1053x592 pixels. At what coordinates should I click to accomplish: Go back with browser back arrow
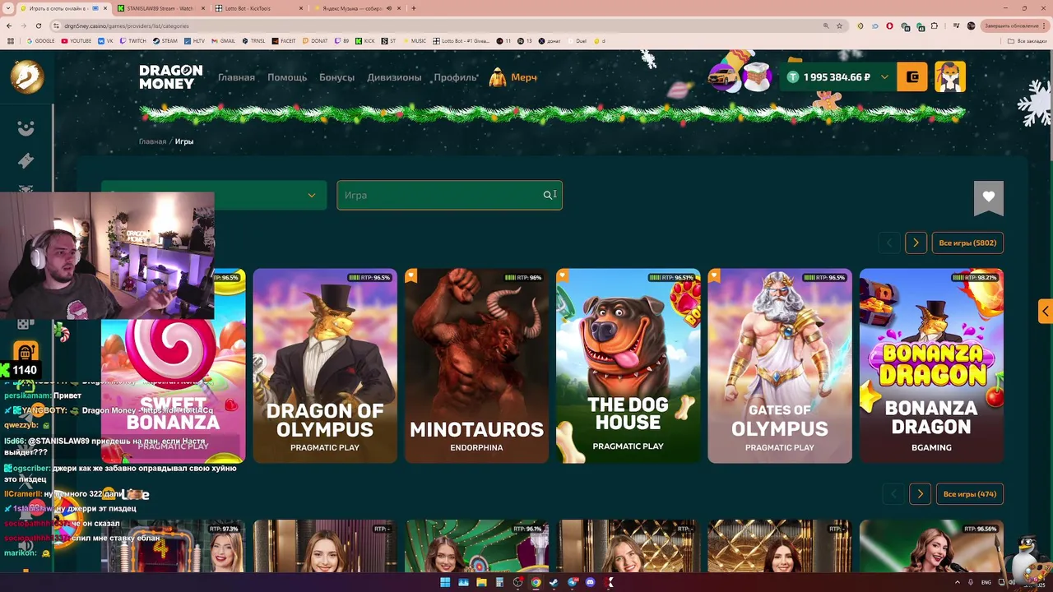coord(9,25)
